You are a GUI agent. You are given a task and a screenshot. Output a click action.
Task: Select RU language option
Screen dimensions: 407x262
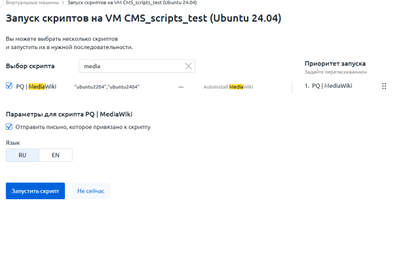click(22, 155)
